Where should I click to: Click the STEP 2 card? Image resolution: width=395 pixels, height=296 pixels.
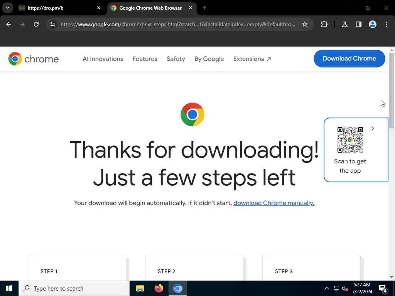[194, 268]
